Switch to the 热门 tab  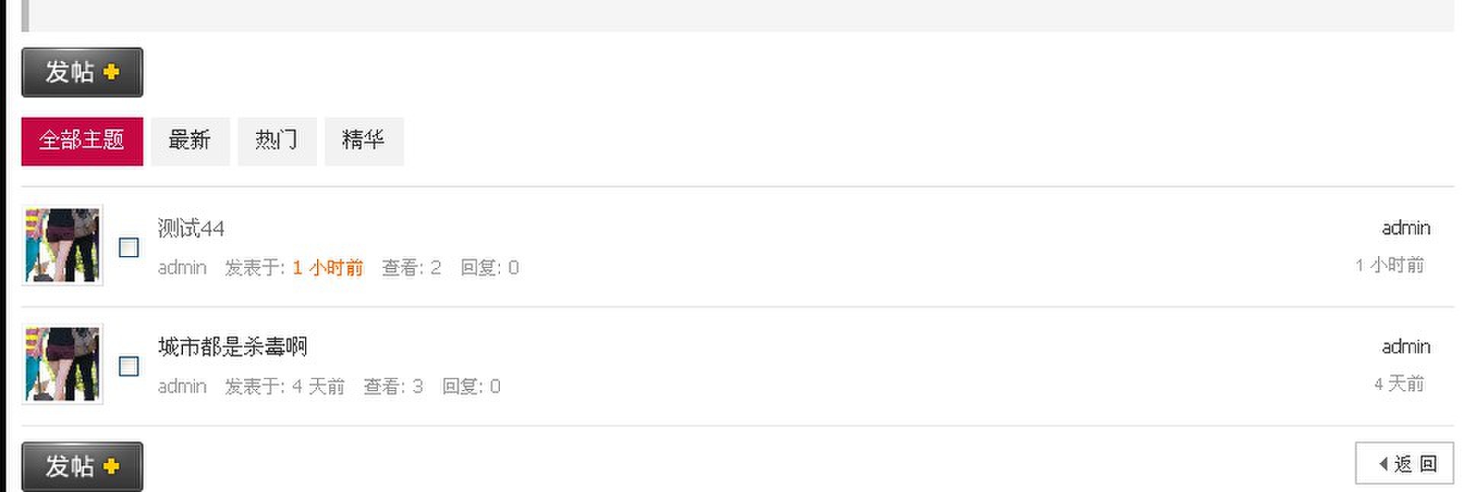tap(277, 141)
